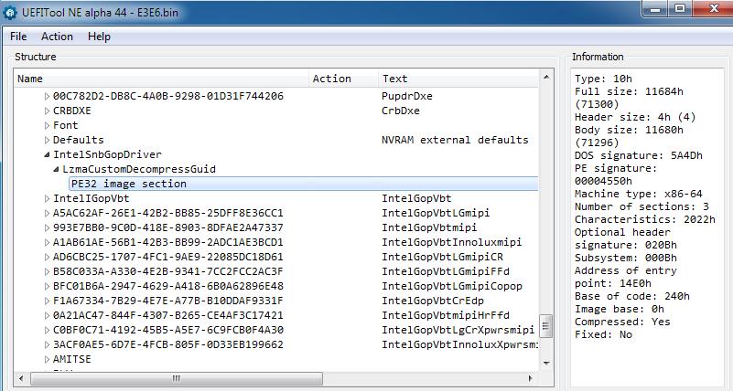Click the IntelGopVbtInnoluxmipi text cell
This screenshot has width=733, height=391.
tap(451, 242)
